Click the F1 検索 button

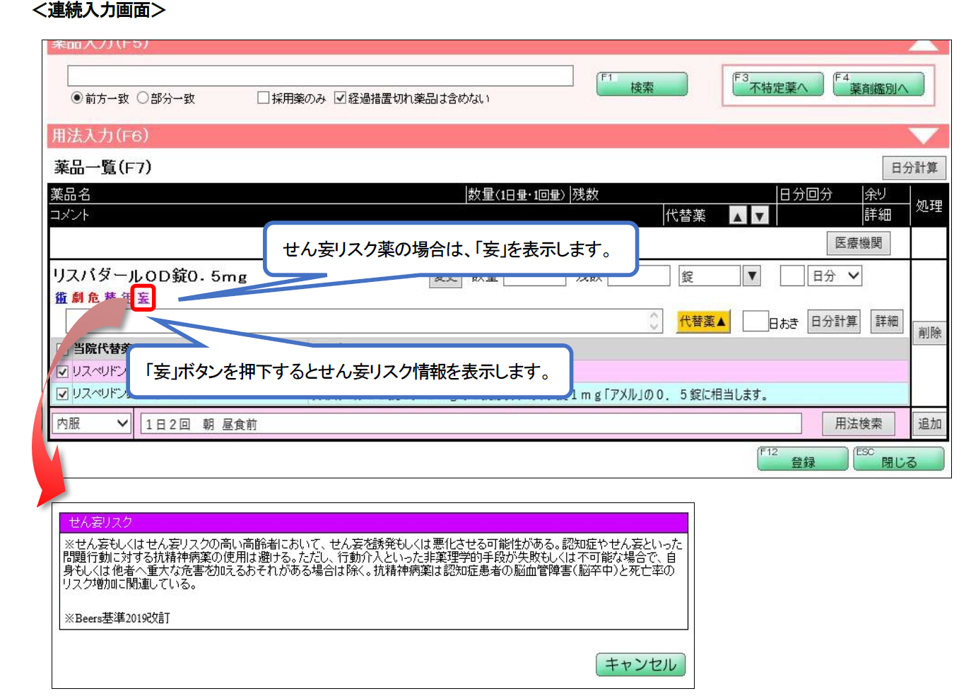642,85
